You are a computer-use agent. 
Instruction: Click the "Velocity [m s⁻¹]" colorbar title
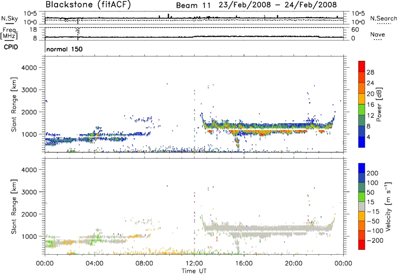pos(389,206)
